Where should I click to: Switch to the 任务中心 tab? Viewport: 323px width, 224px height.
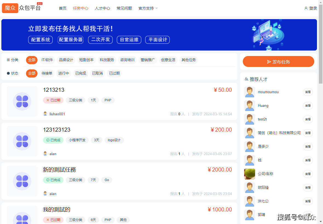pyautogui.click(x=81, y=8)
